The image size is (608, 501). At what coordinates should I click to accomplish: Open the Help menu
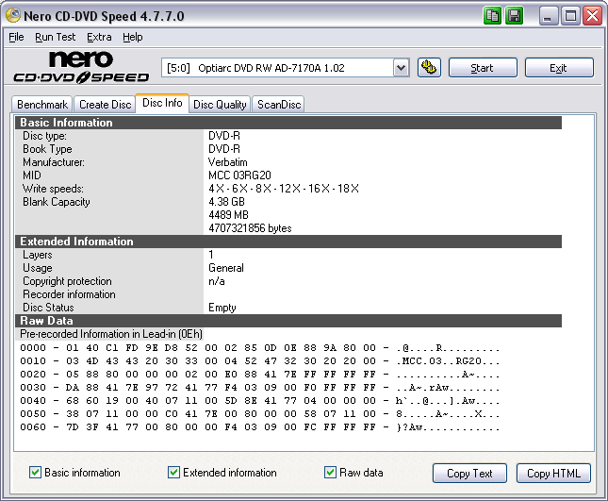click(133, 37)
